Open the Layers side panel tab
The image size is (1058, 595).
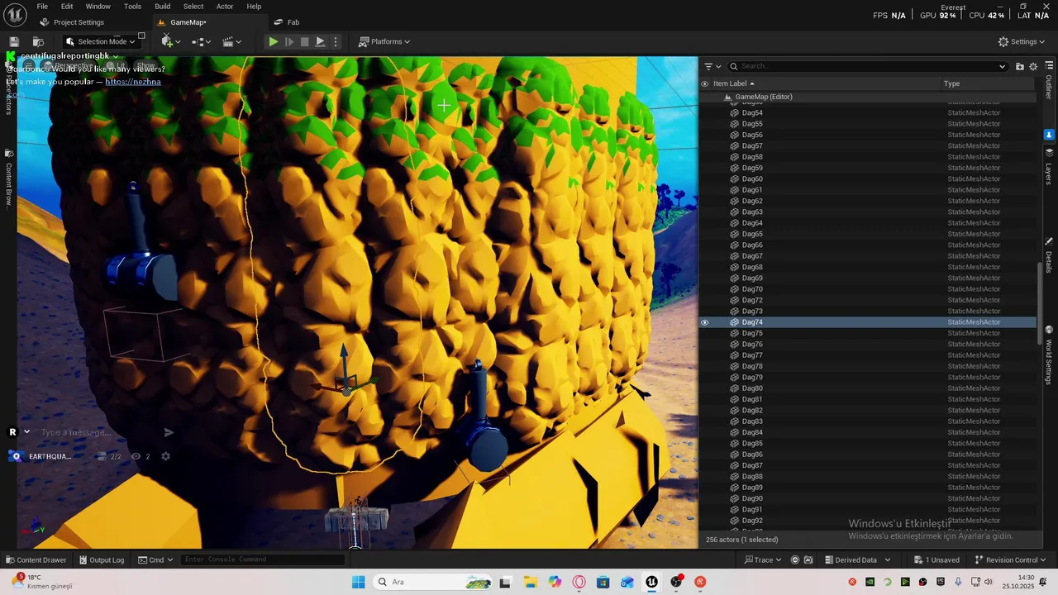point(1049,167)
